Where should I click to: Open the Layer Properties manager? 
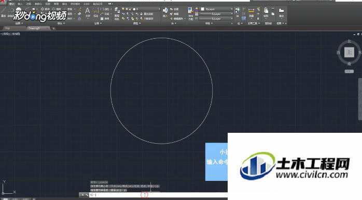coord(117,12)
